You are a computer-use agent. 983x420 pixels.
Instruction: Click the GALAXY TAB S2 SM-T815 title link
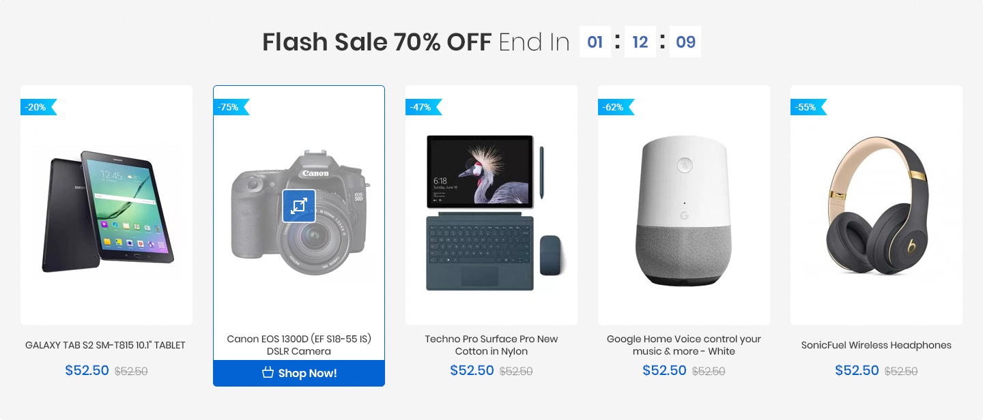point(105,345)
